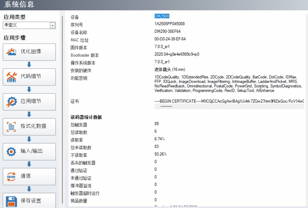Click the left panel vertical scrollbar
The image size is (308, 208).
point(63,111)
